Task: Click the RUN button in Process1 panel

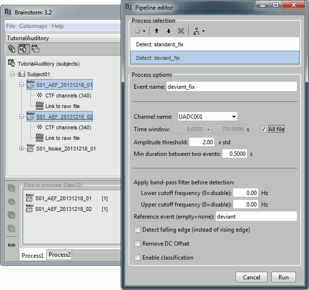Action: pos(12,245)
